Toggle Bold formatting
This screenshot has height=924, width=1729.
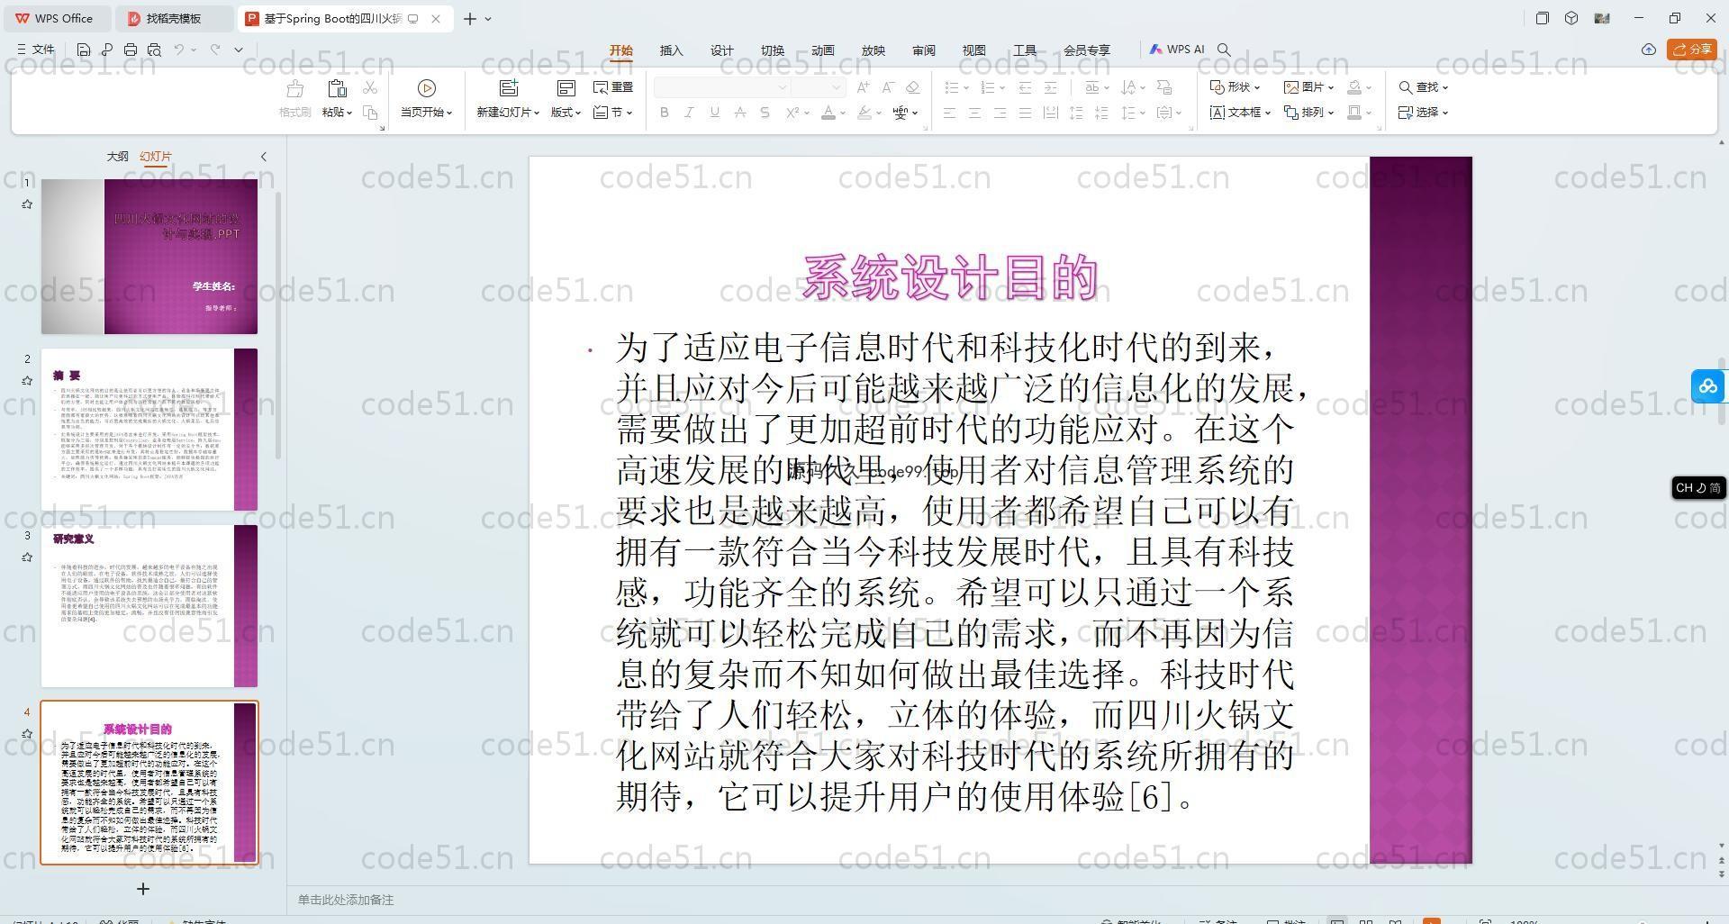point(665,113)
